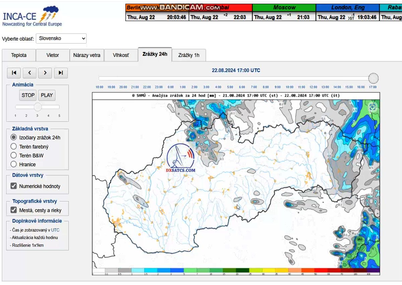Step to previous frame arrow
402x285 pixels.
pos(29,73)
